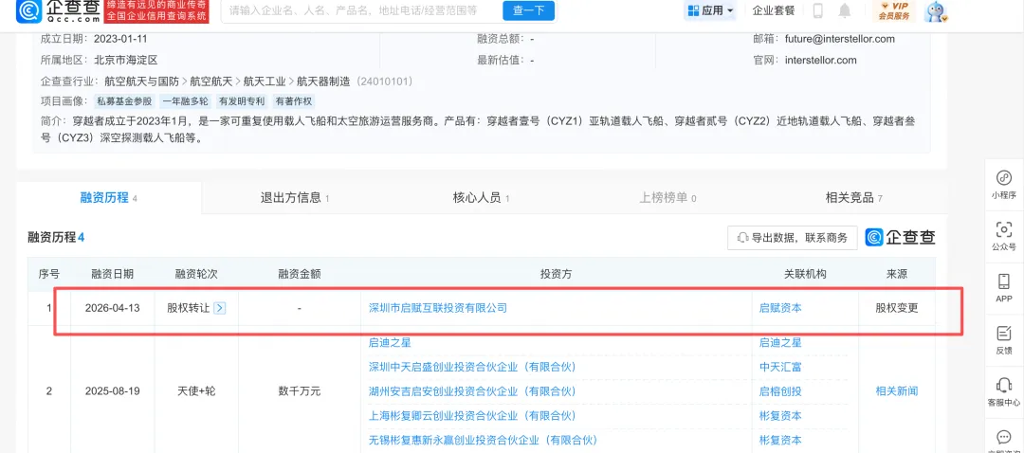Open 深圳中天启盛创业投资合伙企业 link
The image size is (1024, 453).
[472, 367]
